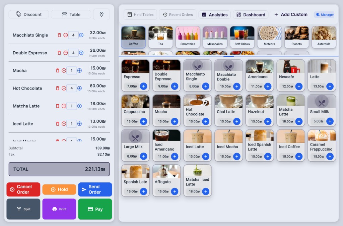
Task: Open the Analytics view
Action: tap(215, 15)
